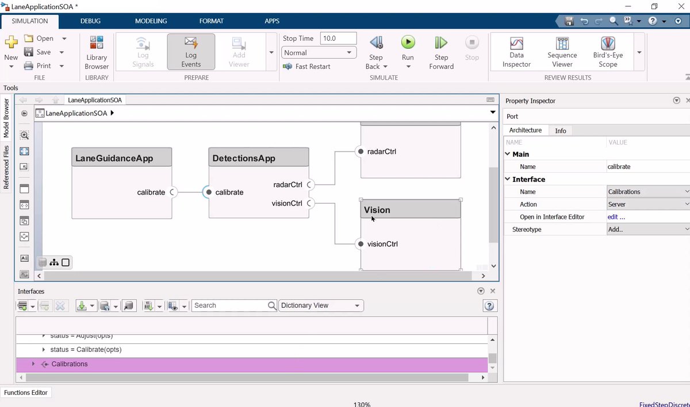Image resolution: width=690 pixels, height=407 pixels.
Task: Launch the Bird's-Eye Scope
Action: point(608,52)
